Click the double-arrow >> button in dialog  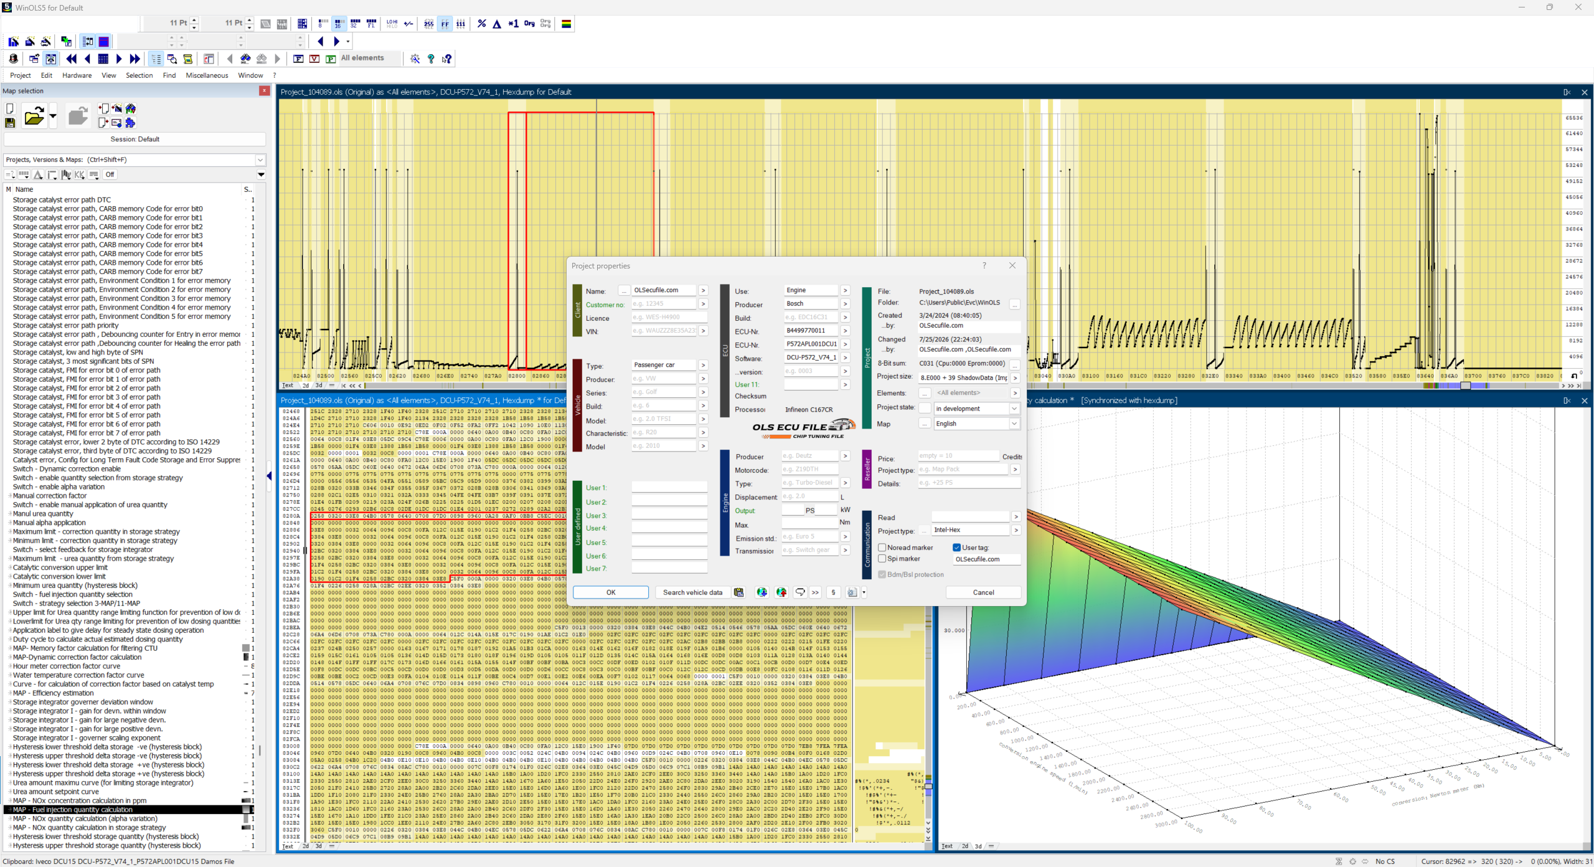tap(815, 592)
